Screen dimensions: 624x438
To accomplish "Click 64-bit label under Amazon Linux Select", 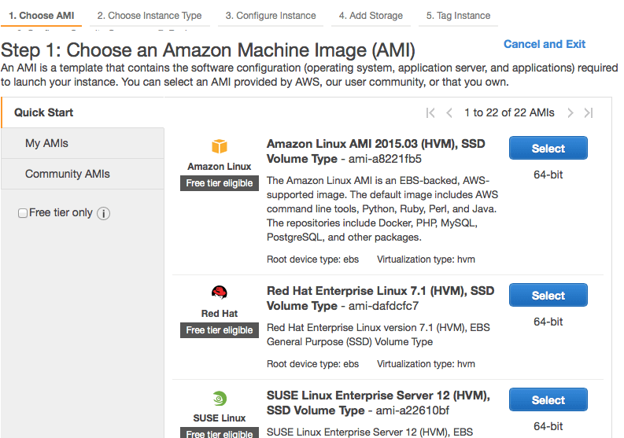I will tap(548, 175).
